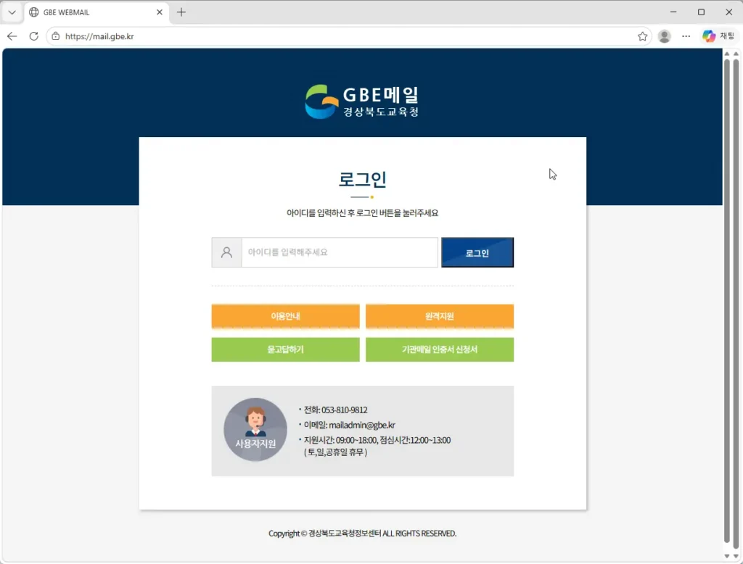Open the browser profile avatar
The width and height of the screenshot is (743, 564).
(665, 36)
